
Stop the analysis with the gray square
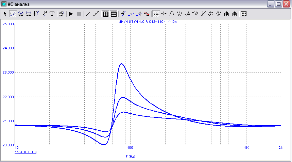point(79,14)
